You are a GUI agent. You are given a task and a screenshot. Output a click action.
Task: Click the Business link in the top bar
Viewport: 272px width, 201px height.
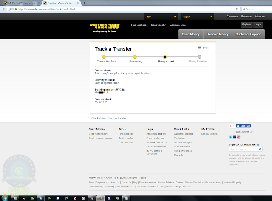click(246, 17)
